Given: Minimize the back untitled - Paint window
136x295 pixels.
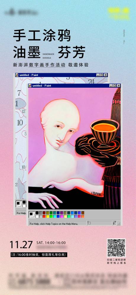Looking at the screenshot, I should point(98,75).
